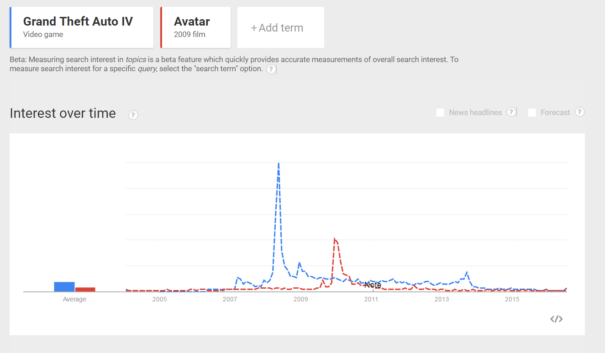
Task: Click help icon next to News headlines
Action: tap(511, 112)
